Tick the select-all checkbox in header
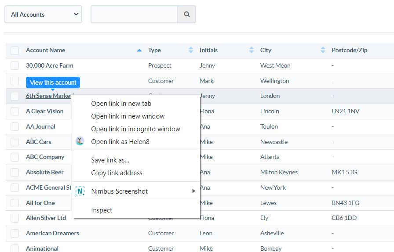This screenshot has width=394, height=252. point(15,50)
